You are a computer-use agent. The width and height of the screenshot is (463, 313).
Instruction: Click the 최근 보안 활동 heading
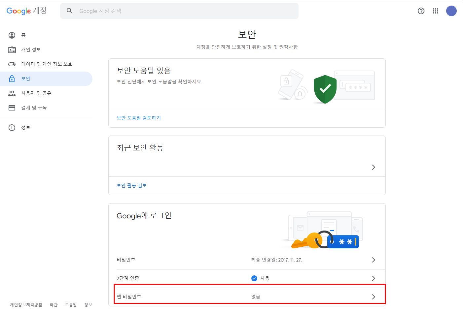140,148
